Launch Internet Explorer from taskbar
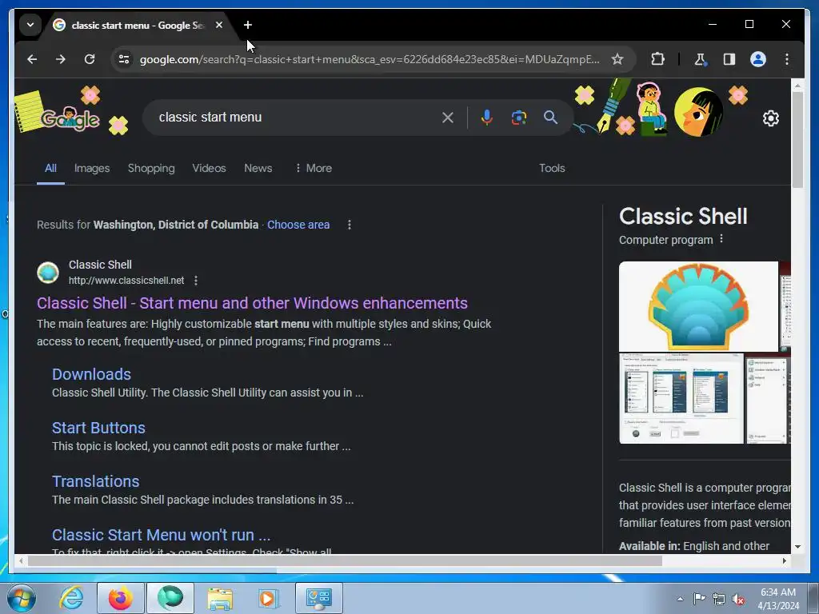Screen dimensions: 819x614 71,598
